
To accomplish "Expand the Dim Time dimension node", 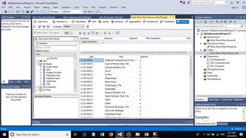I will (37, 90).
